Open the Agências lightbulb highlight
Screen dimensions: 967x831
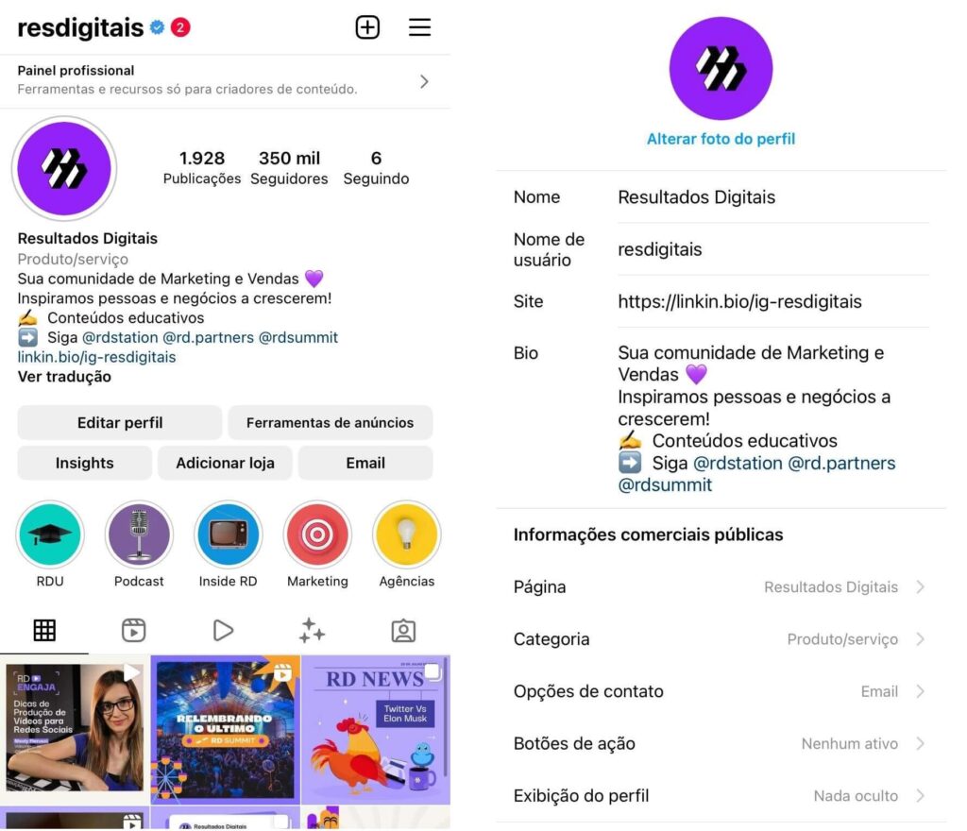point(406,534)
